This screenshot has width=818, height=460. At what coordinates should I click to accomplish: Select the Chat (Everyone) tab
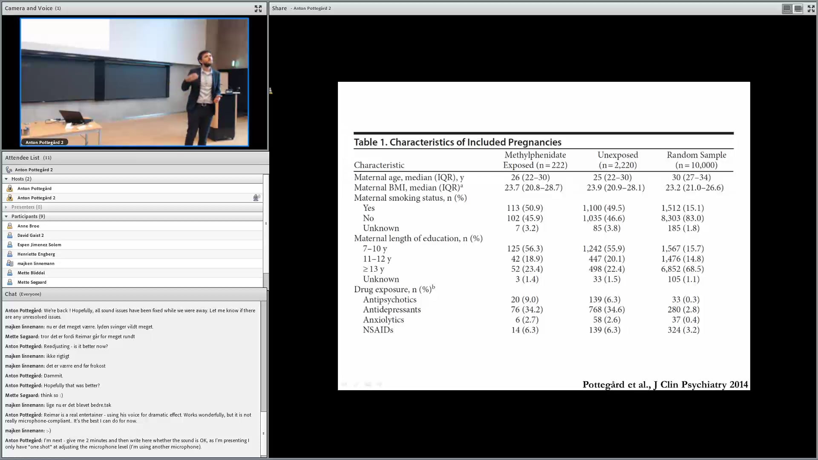(x=23, y=294)
